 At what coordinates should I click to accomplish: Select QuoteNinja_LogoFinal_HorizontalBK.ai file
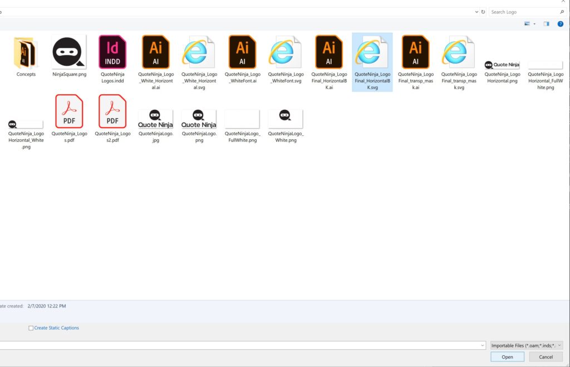click(329, 62)
